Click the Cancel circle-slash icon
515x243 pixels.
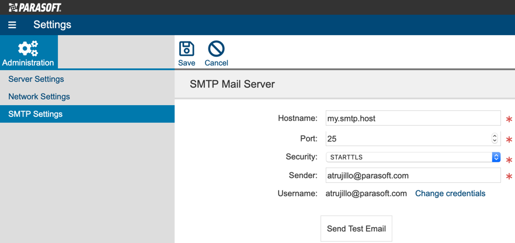click(x=216, y=49)
